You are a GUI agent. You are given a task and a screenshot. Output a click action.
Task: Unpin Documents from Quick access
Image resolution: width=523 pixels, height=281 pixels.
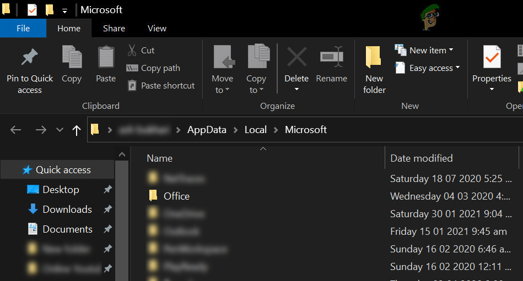pyautogui.click(x=108, y=229)
